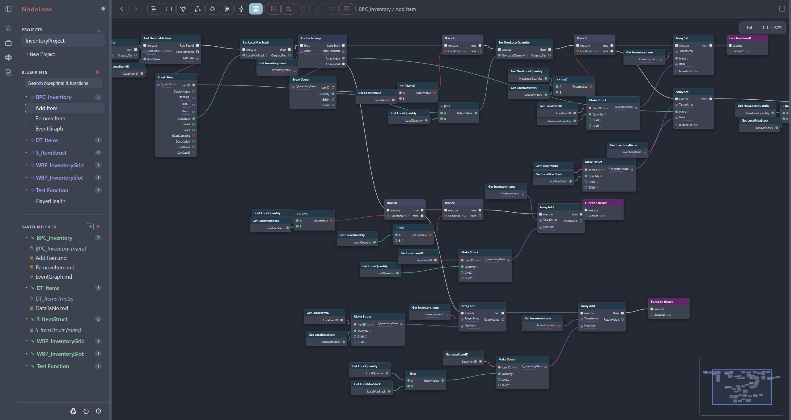
Task: Click the green status dot beside NodeLens
Action: pyautogui.click(x=103, y=9)
